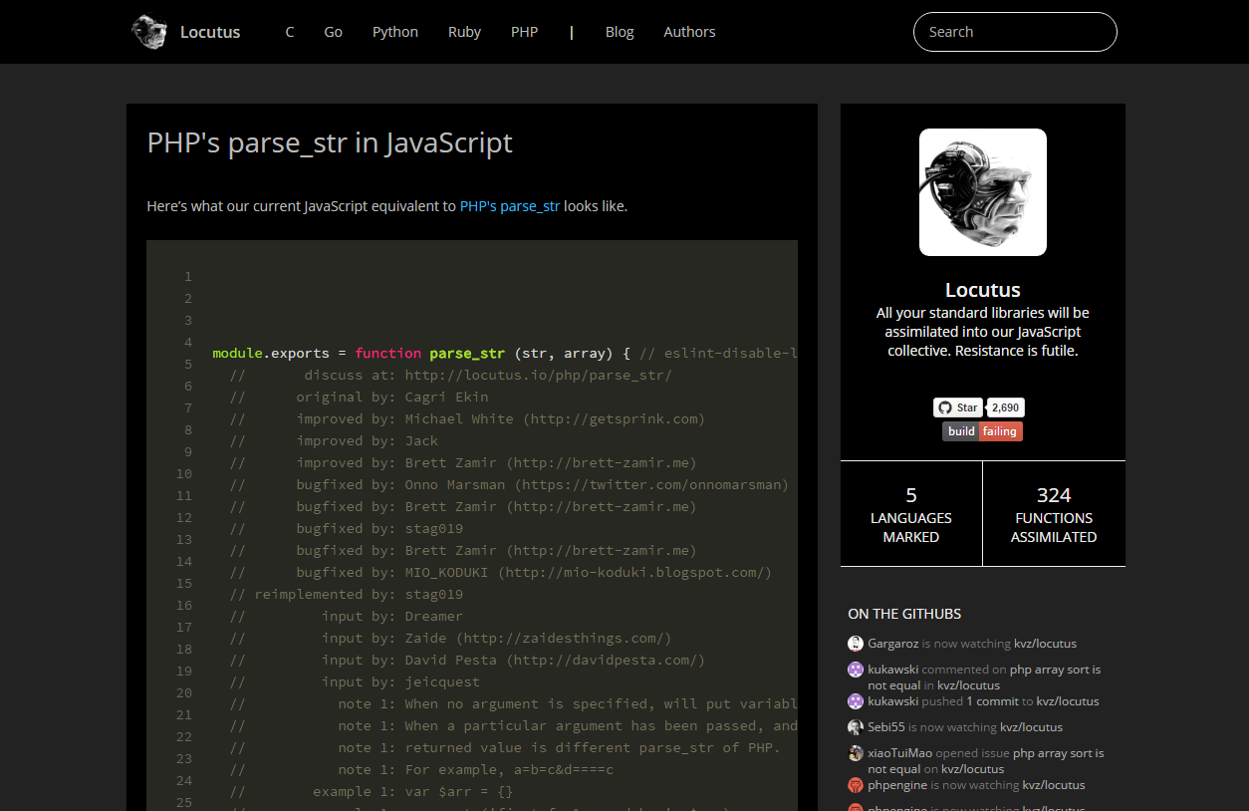Open the C language menu
Image resolution: width=1249 pixels, height=811 pixels.
click(x=290, y=32)
